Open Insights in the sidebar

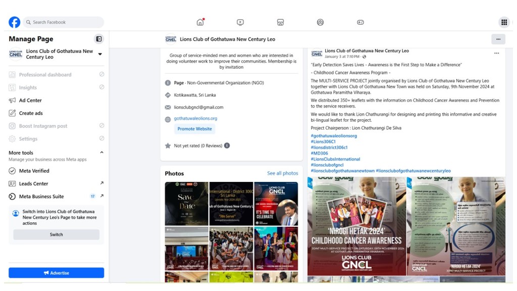tap(57, 87)
